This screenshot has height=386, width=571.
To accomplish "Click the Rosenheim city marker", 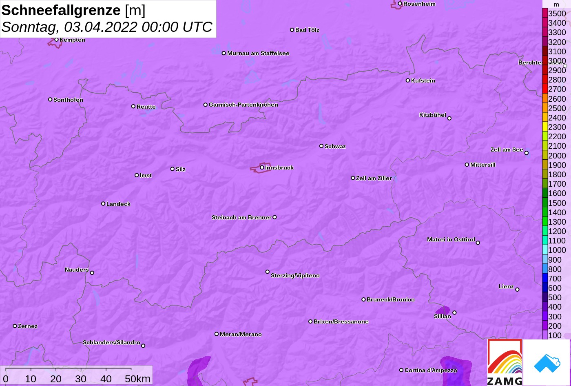I will (400, 4).
